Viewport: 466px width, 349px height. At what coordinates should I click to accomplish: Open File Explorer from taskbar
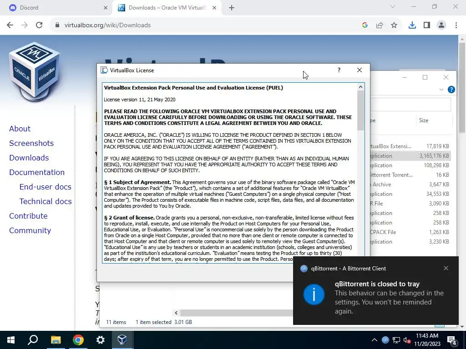click(56, 340)
